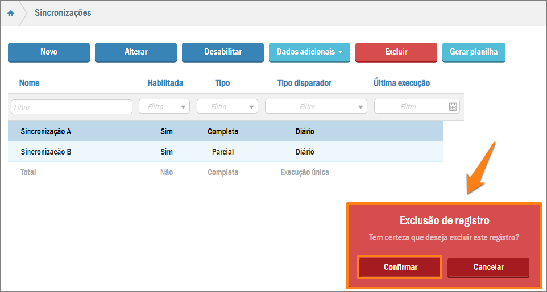Generate spreadsheet with Gerar planilha
Viewport: 547px width, 292px height.
(x=473, y=52)
